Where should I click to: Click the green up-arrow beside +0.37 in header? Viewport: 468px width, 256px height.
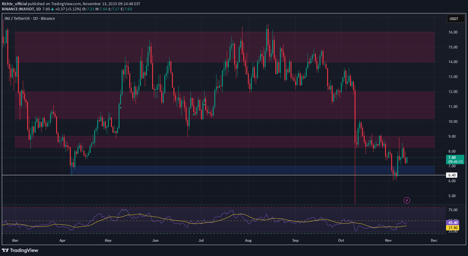52,9
